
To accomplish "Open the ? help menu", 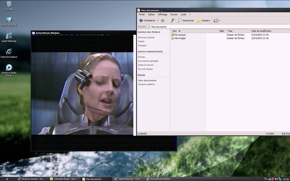I will [x=190, y=14].
